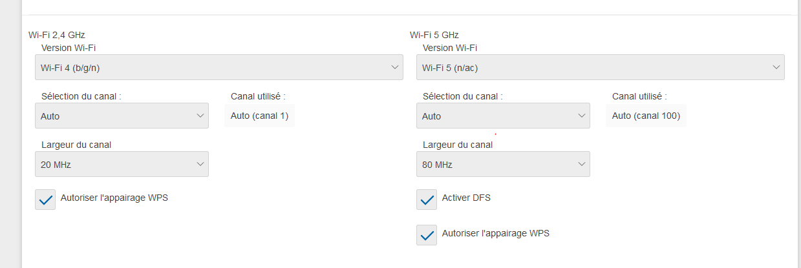Click the Auto (canal 1) used channel field
801x268 pixels.
(x=259, y=116)
